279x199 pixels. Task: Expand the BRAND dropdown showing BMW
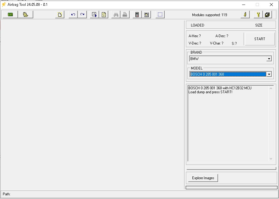tap(269, 59)
